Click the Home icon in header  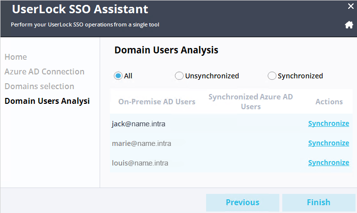tap(349, 24)
